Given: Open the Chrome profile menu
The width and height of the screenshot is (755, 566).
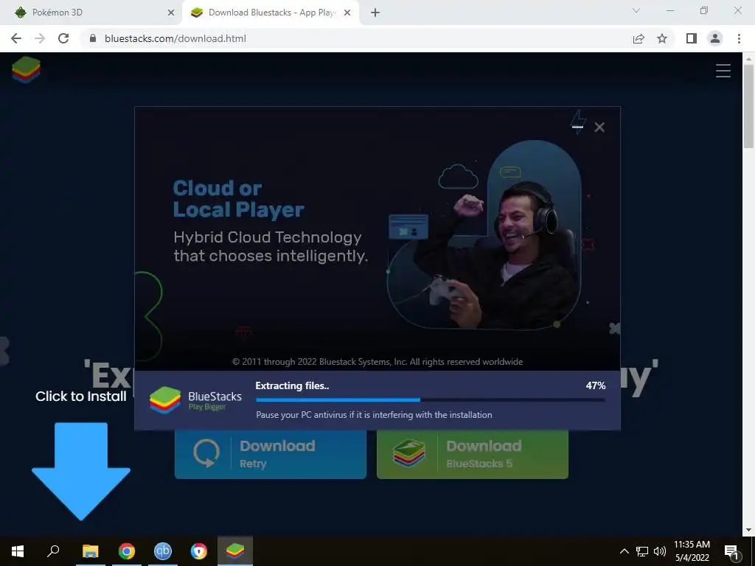Looking at the screenshot, I should click(715, 38).
